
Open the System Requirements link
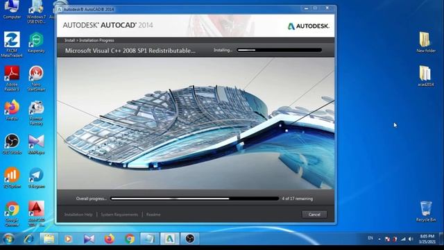[x=119, y=215]
